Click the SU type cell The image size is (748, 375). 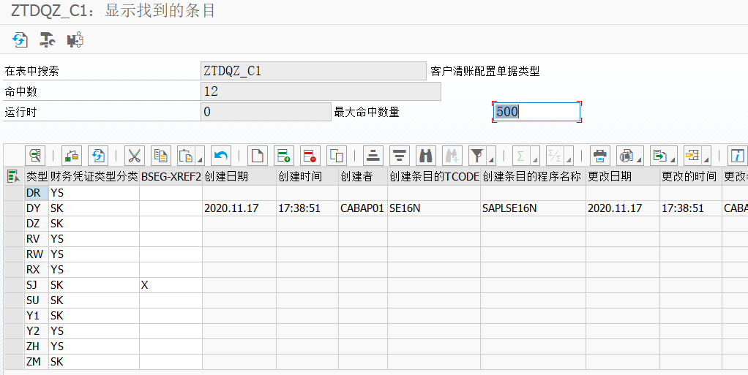(x=37, y=300)
